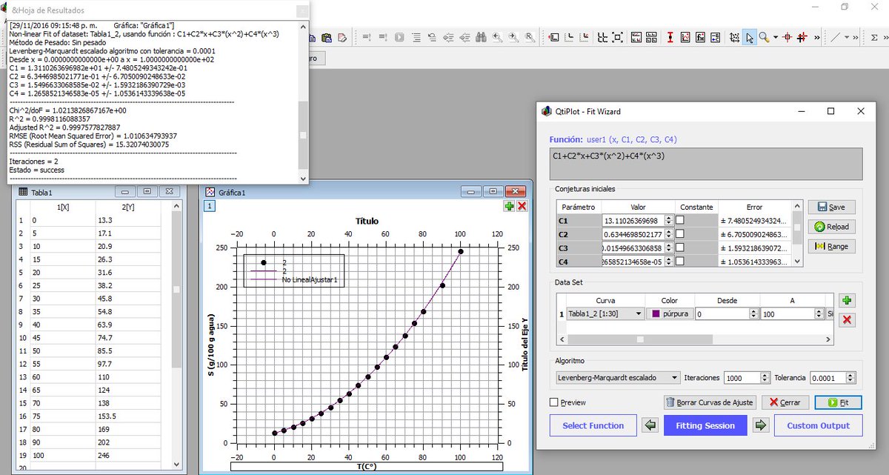
Task: Toggle the Constante checkbox for C1
Action: (680, 221)
